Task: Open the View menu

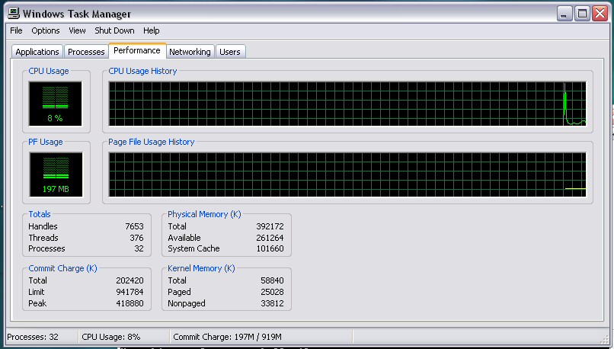Action: (77, 30)
